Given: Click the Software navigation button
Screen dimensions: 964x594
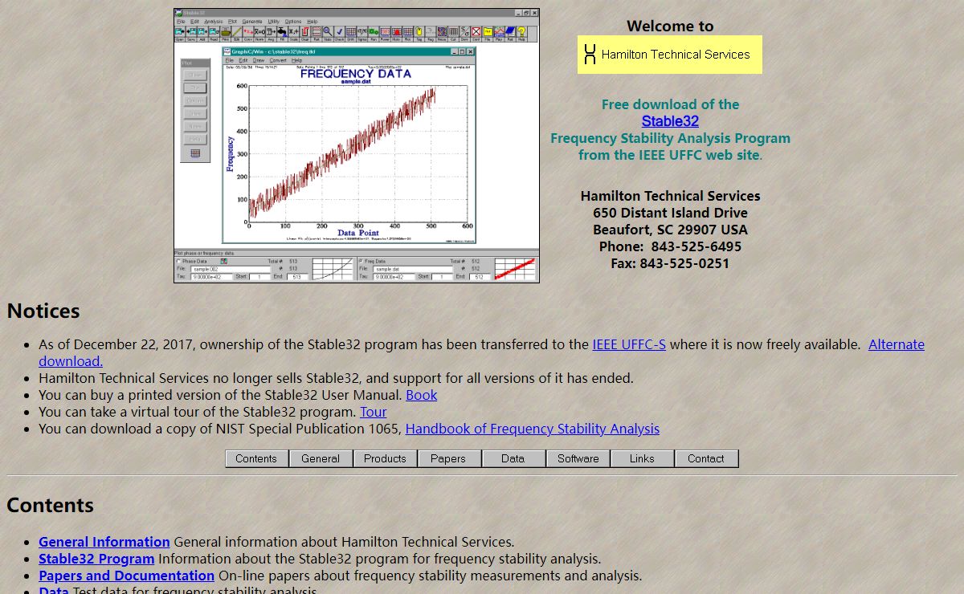Looking at the screenshot, I should pos(578,458).
